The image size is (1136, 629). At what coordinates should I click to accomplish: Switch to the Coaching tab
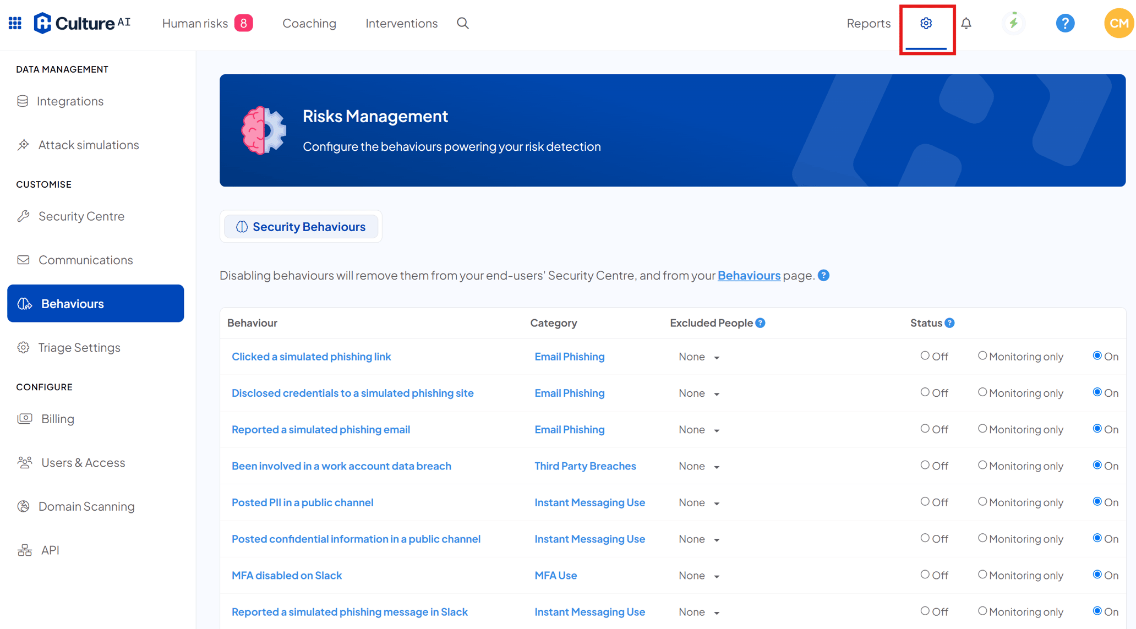[309, 23]
